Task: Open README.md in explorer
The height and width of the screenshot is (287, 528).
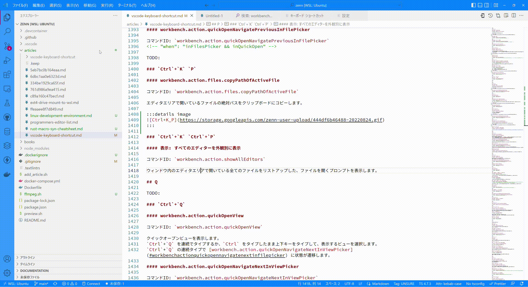Action: pos(35,220)
